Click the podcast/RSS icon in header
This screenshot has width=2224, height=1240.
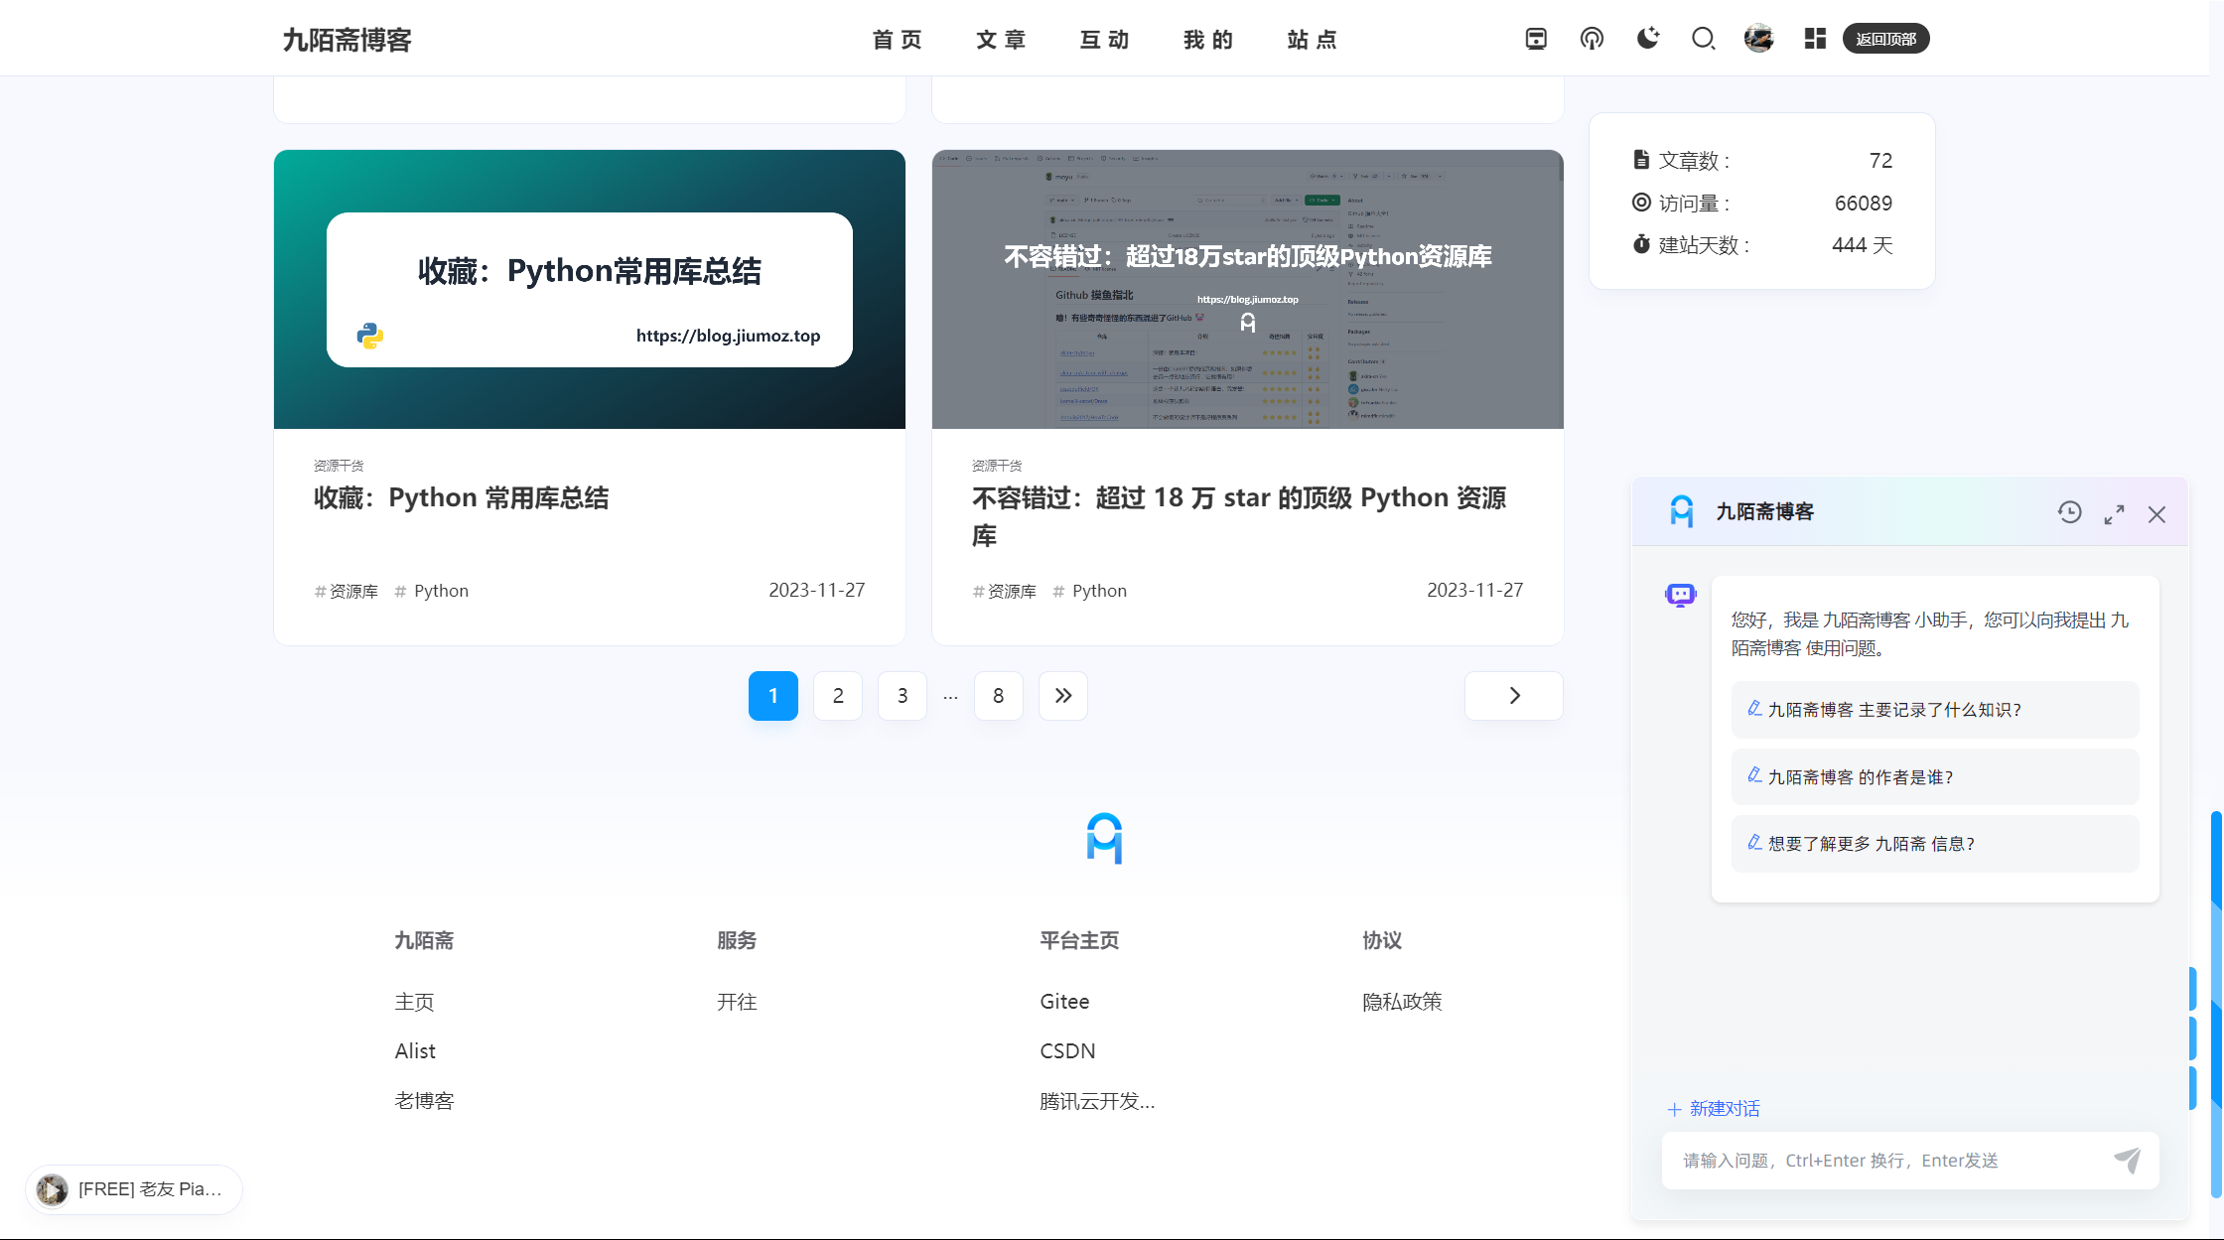(1592, 39)
